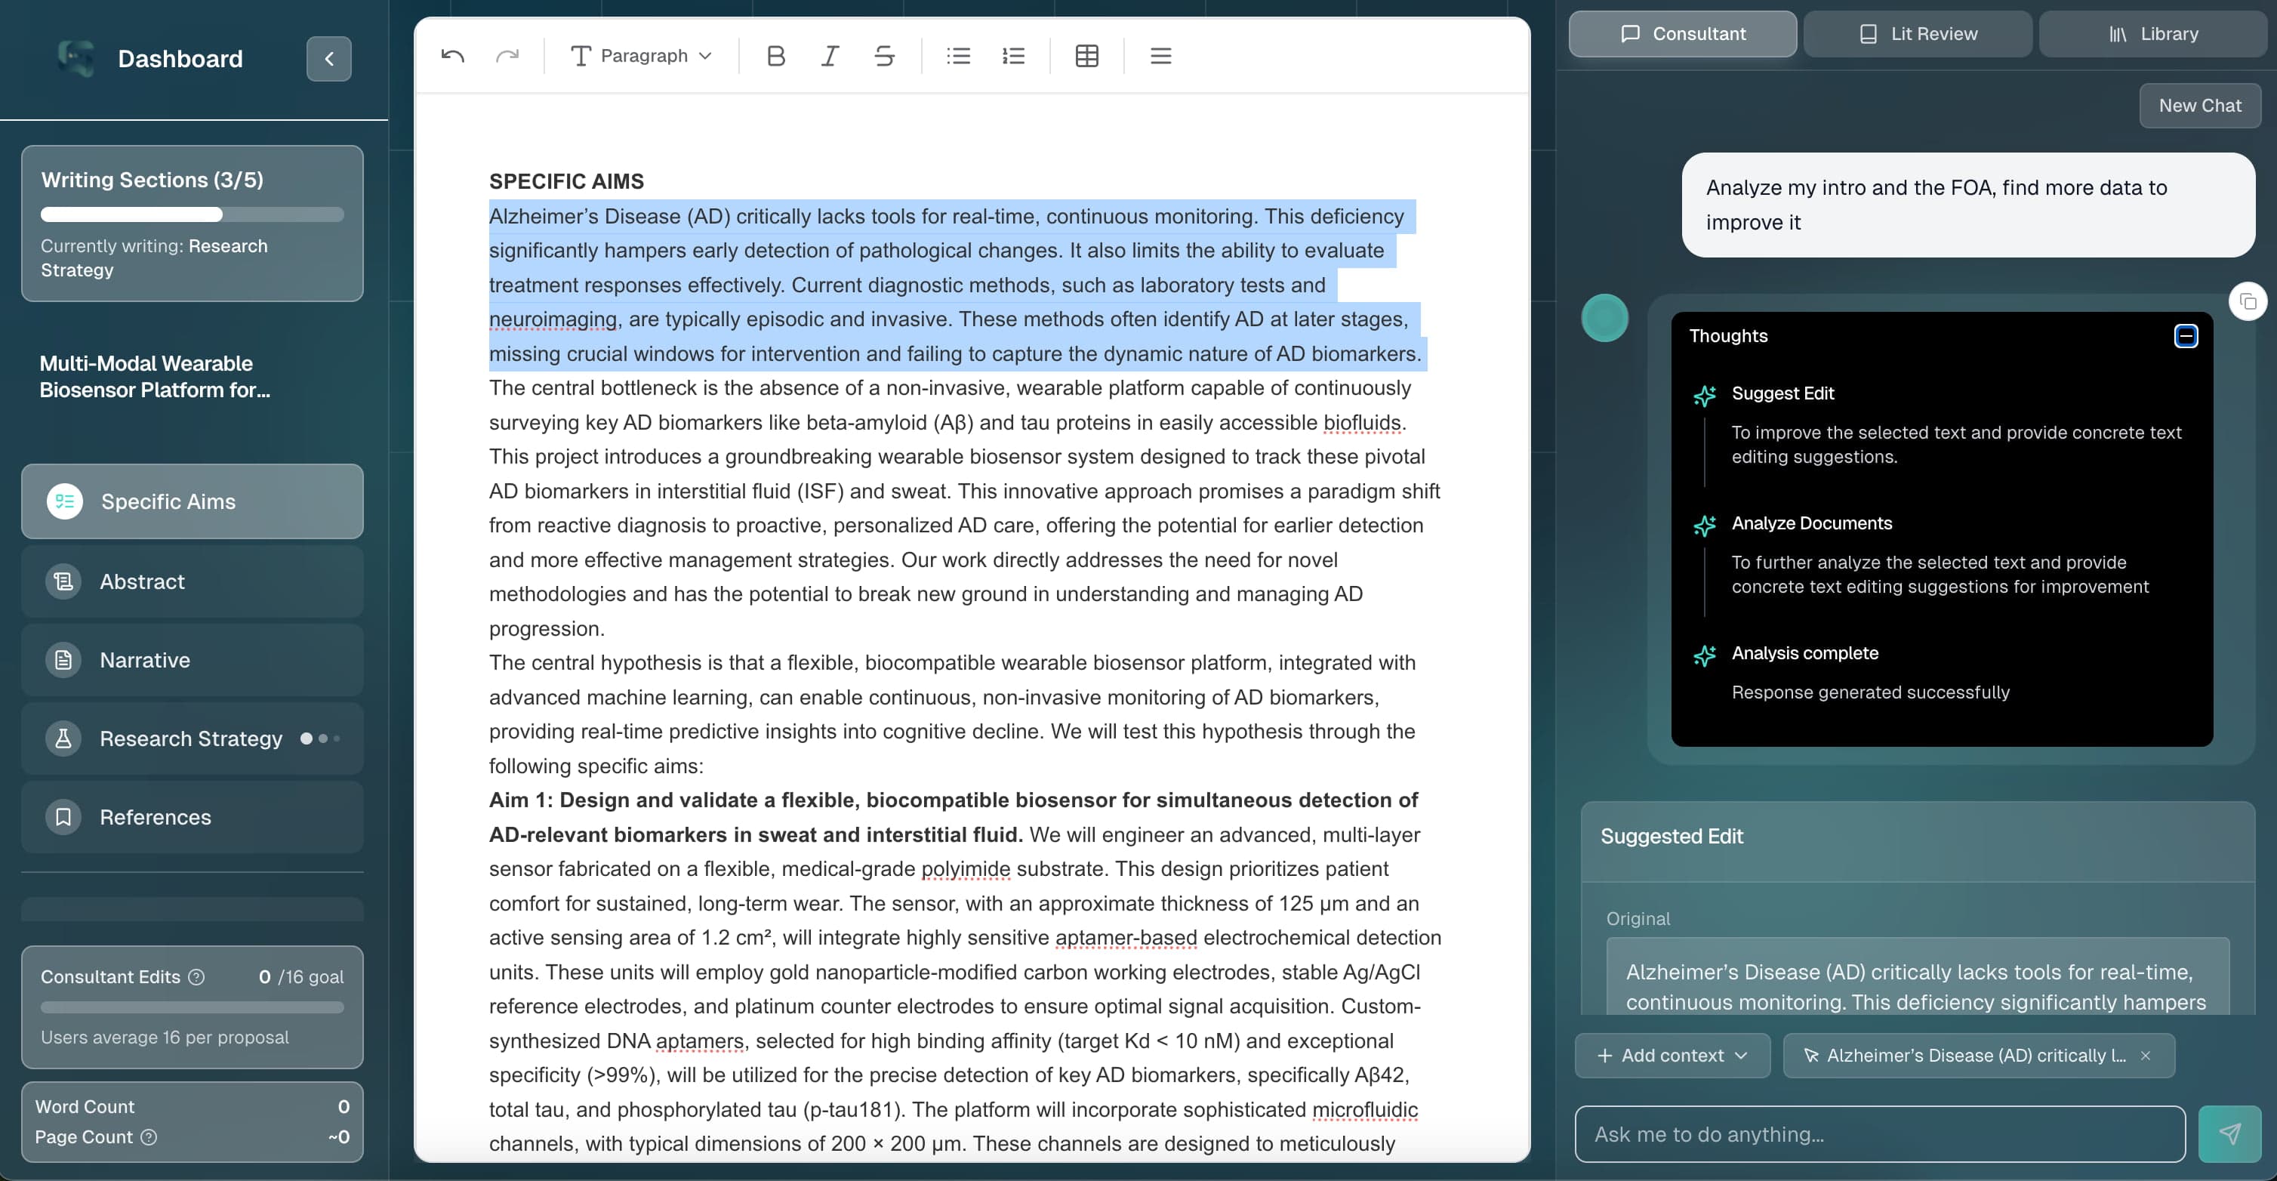
Task: Switch to the Lit Review tab
Action: pos(1917,33)
